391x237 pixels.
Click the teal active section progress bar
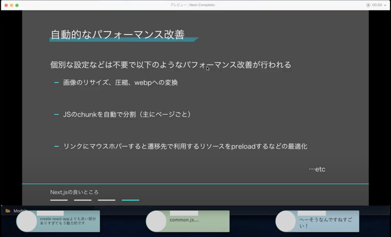click(131, 200)
